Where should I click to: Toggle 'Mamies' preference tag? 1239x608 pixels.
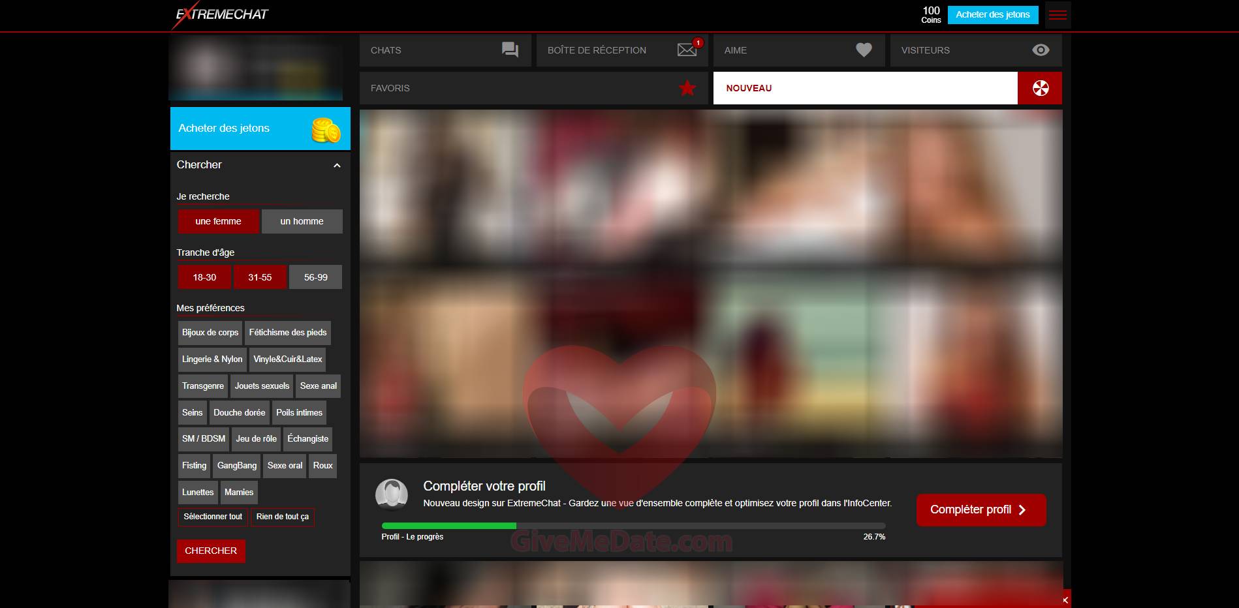pyautogui.click(x=239, y=493)
